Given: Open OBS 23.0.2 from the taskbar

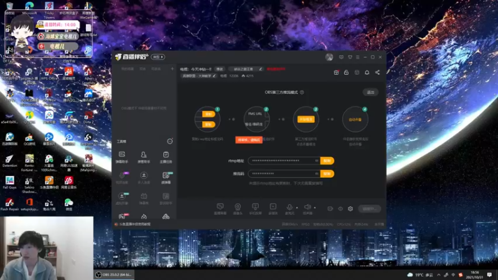Looking at the screenshot, I should [x=114, y=274].
